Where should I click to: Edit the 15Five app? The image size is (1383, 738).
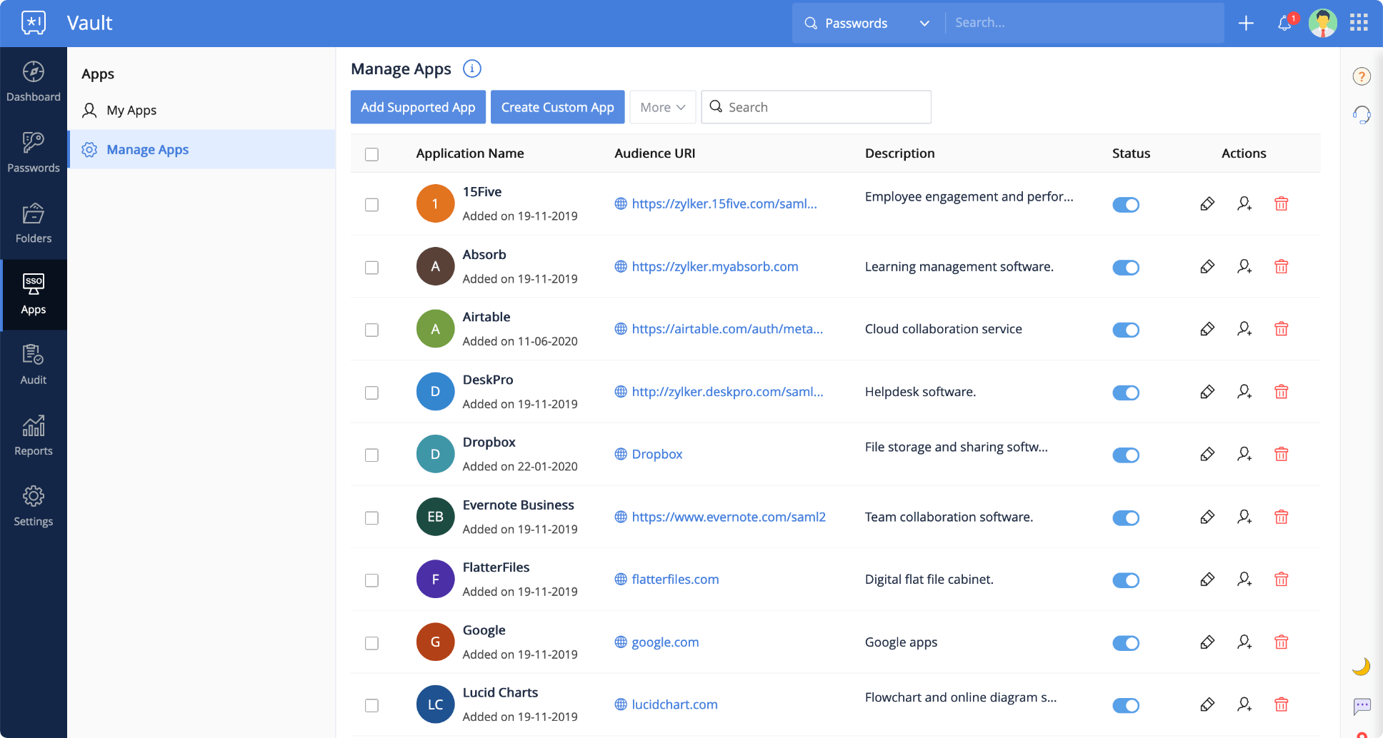pos(1207,204)
